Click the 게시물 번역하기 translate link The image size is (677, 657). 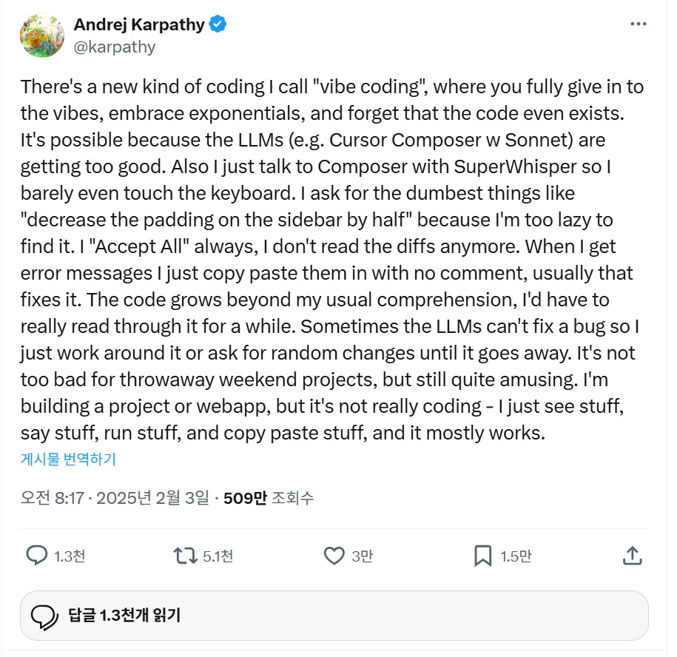click(68, 459)
